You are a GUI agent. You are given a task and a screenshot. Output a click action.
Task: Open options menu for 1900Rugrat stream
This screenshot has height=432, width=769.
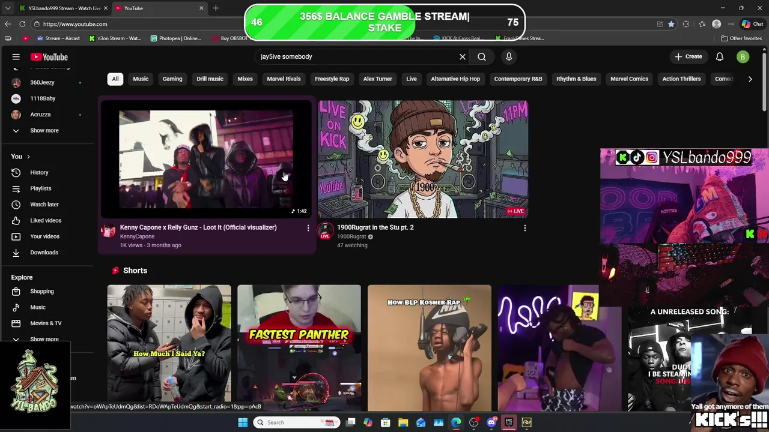click(525, 228)
